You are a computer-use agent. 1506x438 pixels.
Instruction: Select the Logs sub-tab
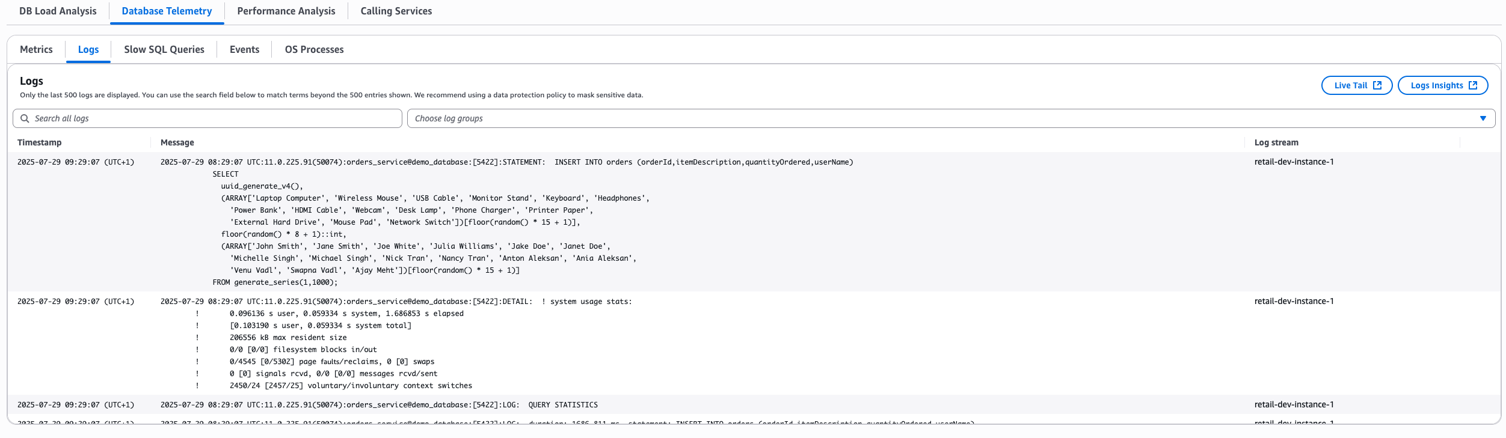tap(88, 49)
